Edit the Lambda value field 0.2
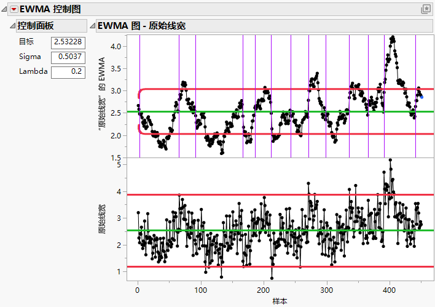This screenshot has width=435, height=307. click(68, 72)
